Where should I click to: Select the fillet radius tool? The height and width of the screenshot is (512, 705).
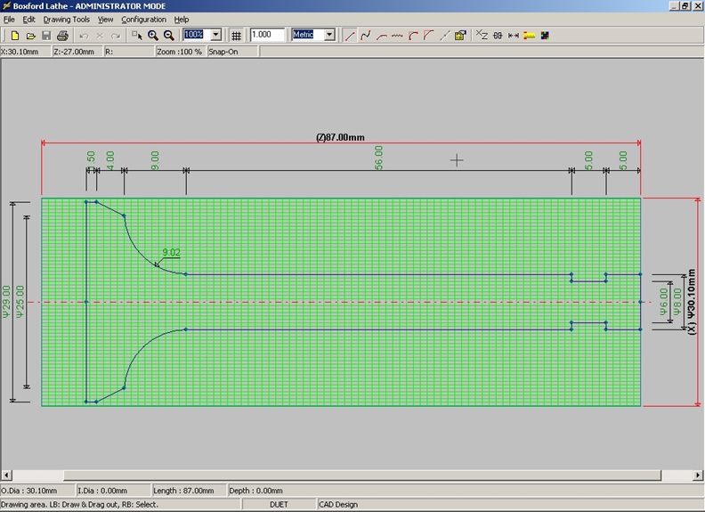click(x=413, y=35)
